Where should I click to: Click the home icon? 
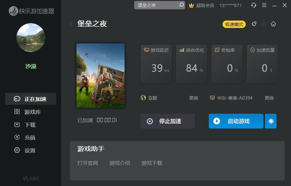click(x=273, y=24)
